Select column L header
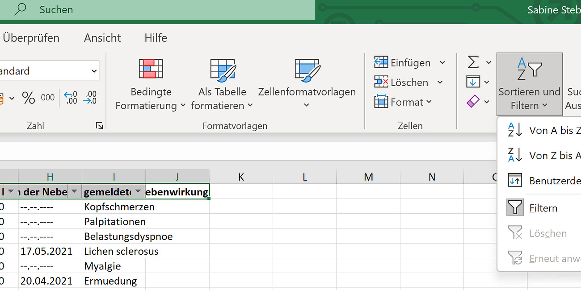The height and width of the screenshot is (290, 581). point(305,177)
